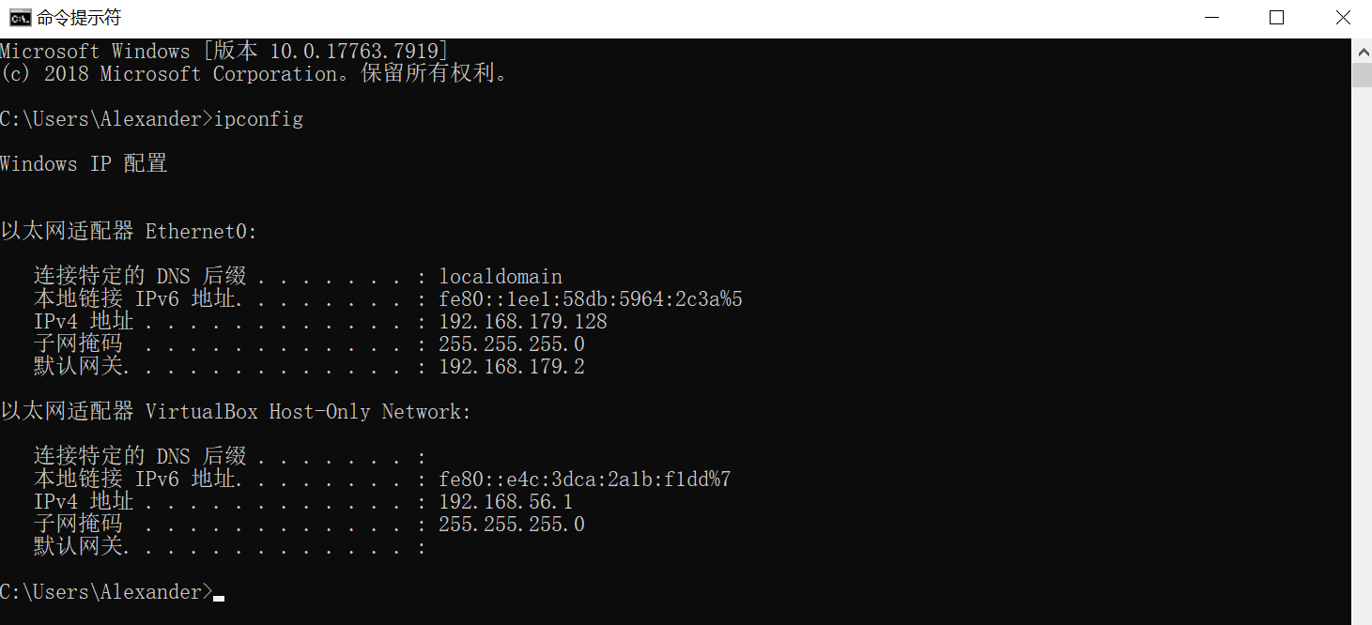The width and height of the screenshot is (1372, 625).
Task: Open the Command Prompt system menu icon
Action: click(18, 18)
